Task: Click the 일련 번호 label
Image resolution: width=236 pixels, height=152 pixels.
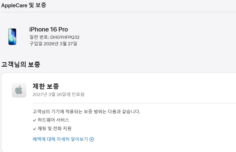Action: point(38,37)
